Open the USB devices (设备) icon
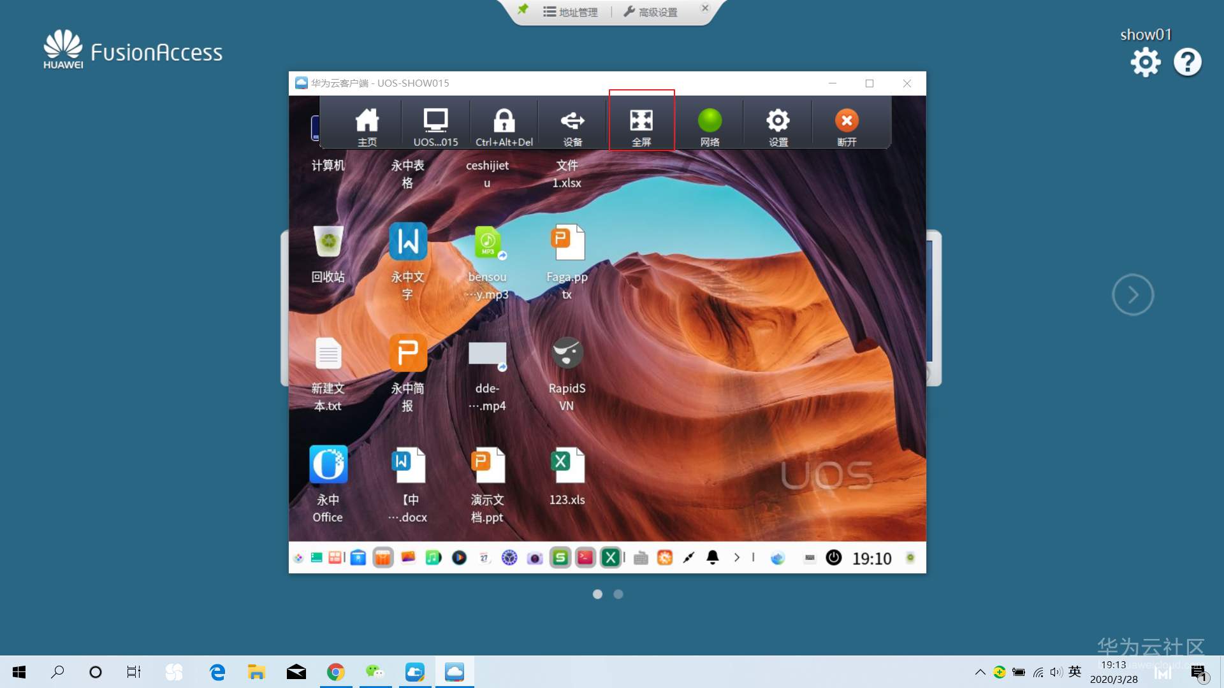The image size is (1224, 688). click(x=572, y=121)
